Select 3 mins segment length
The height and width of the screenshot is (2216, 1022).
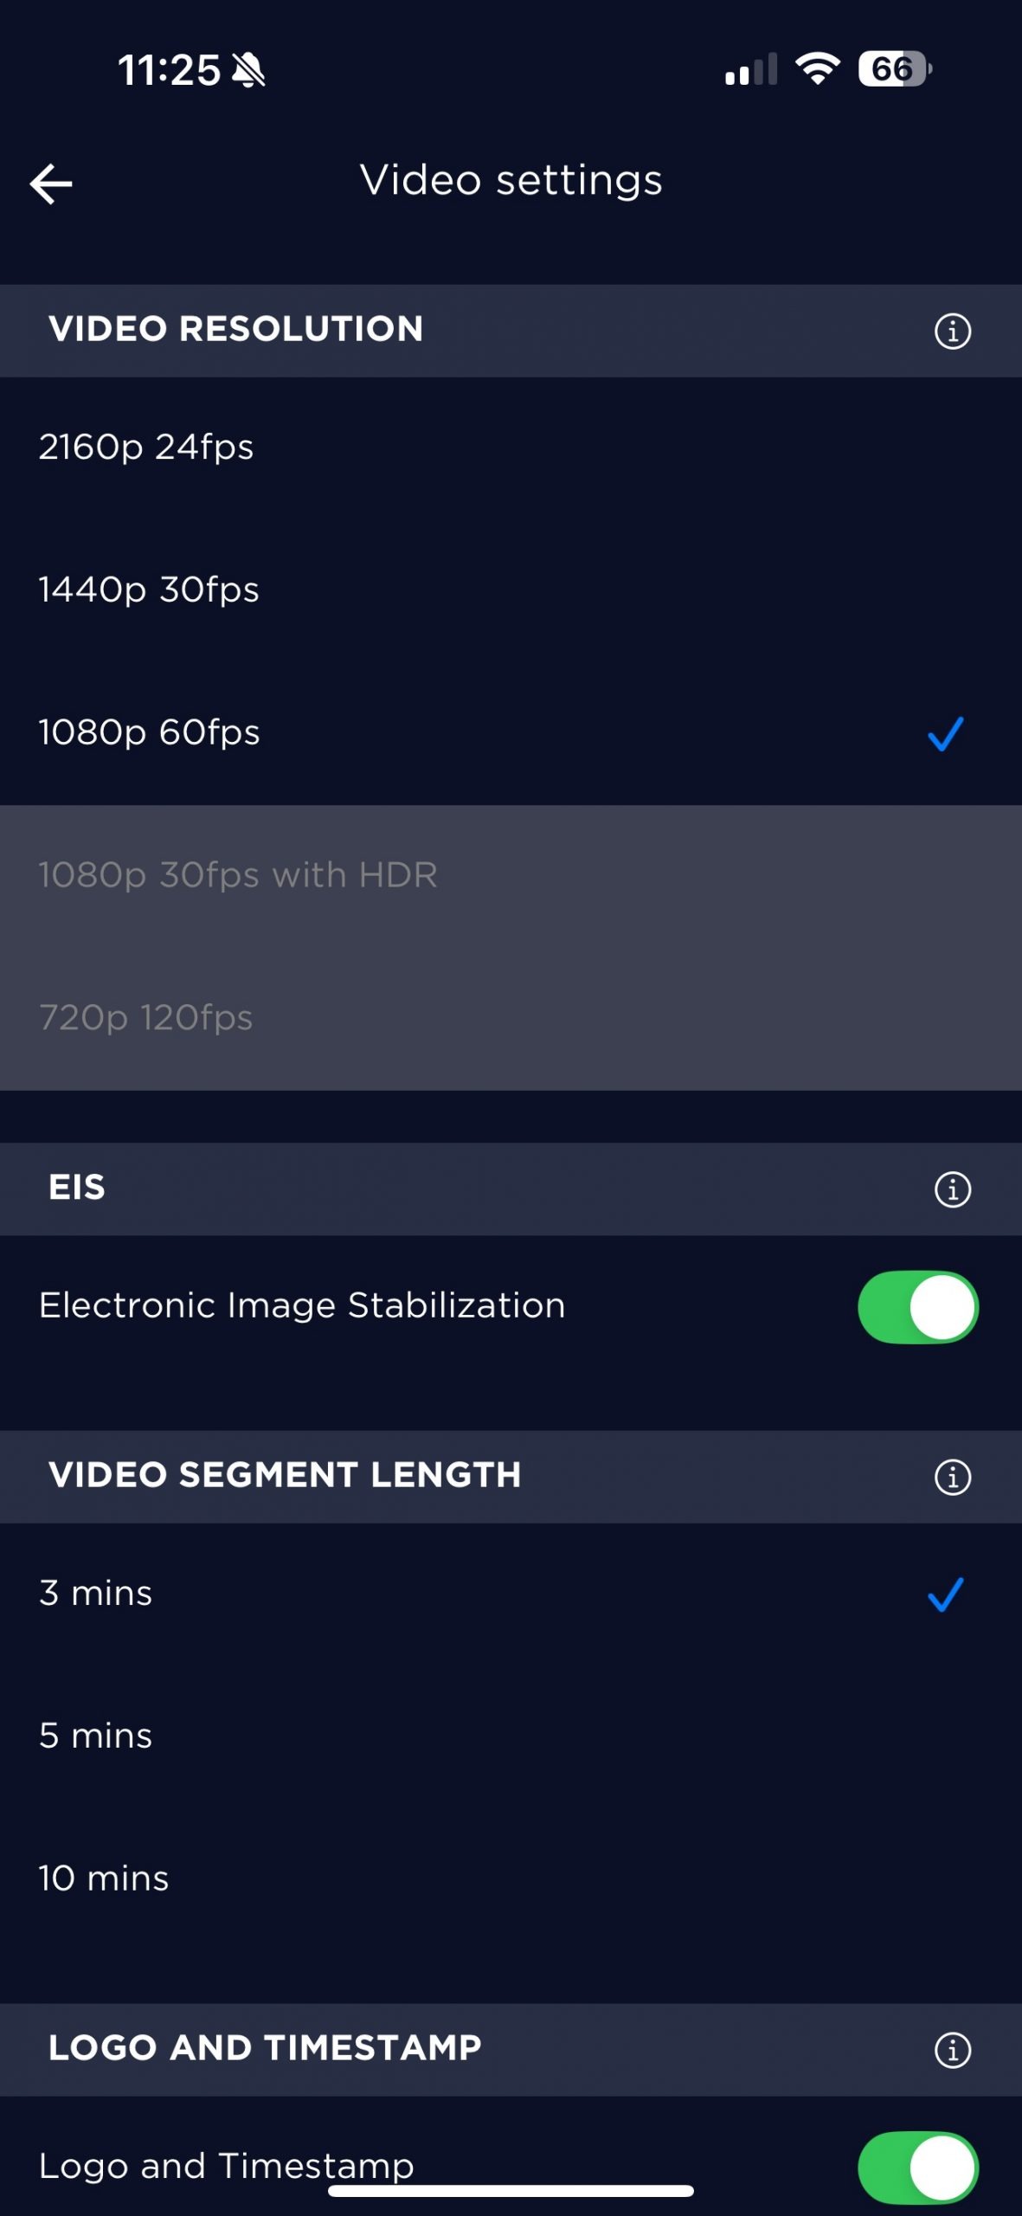pos(511,1594)
